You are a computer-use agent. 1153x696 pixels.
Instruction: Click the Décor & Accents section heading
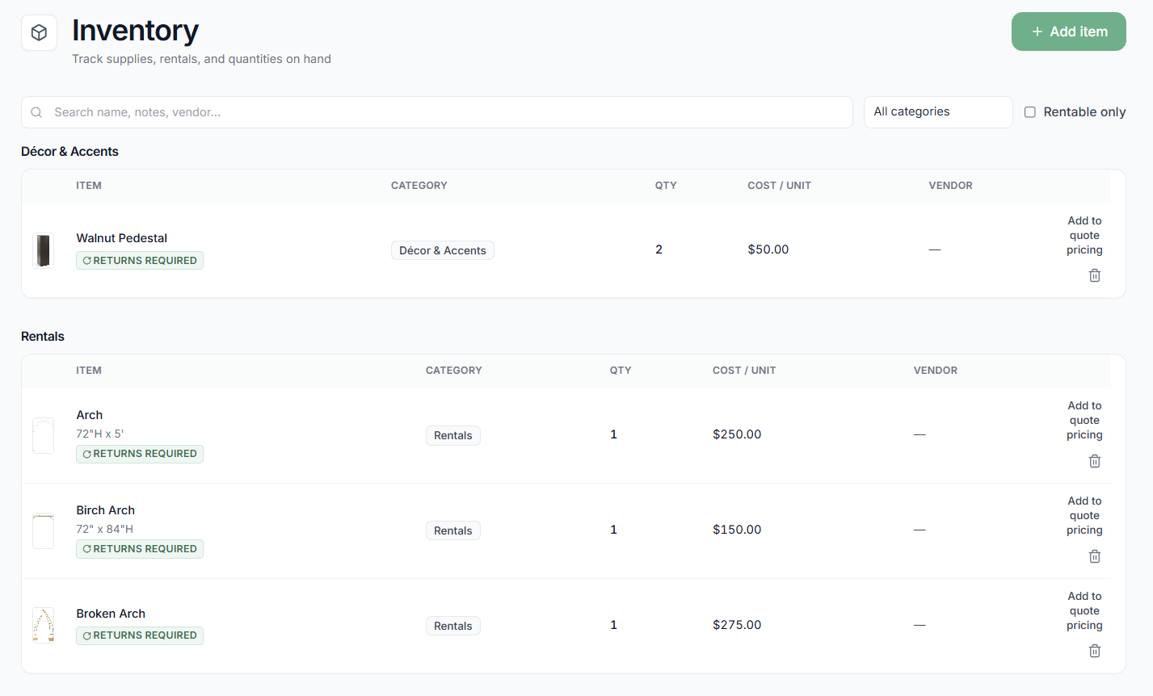(x=69, y=152)
